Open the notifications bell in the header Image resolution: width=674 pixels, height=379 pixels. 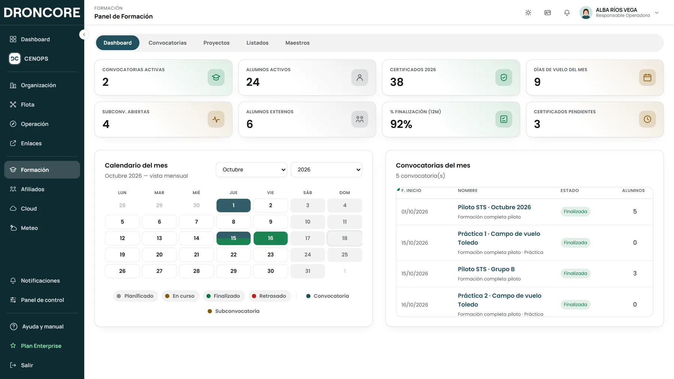[x=567, y=13]
